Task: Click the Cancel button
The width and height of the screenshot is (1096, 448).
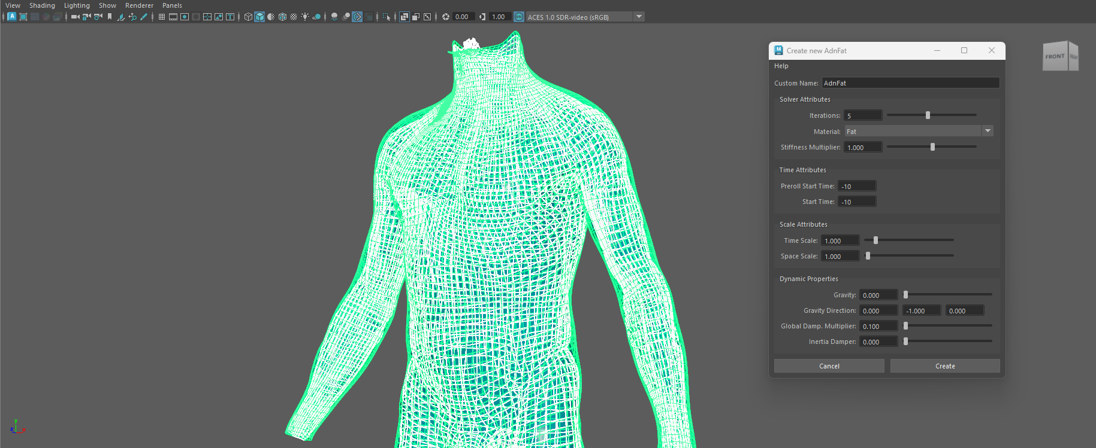Action: coord(829,366)
